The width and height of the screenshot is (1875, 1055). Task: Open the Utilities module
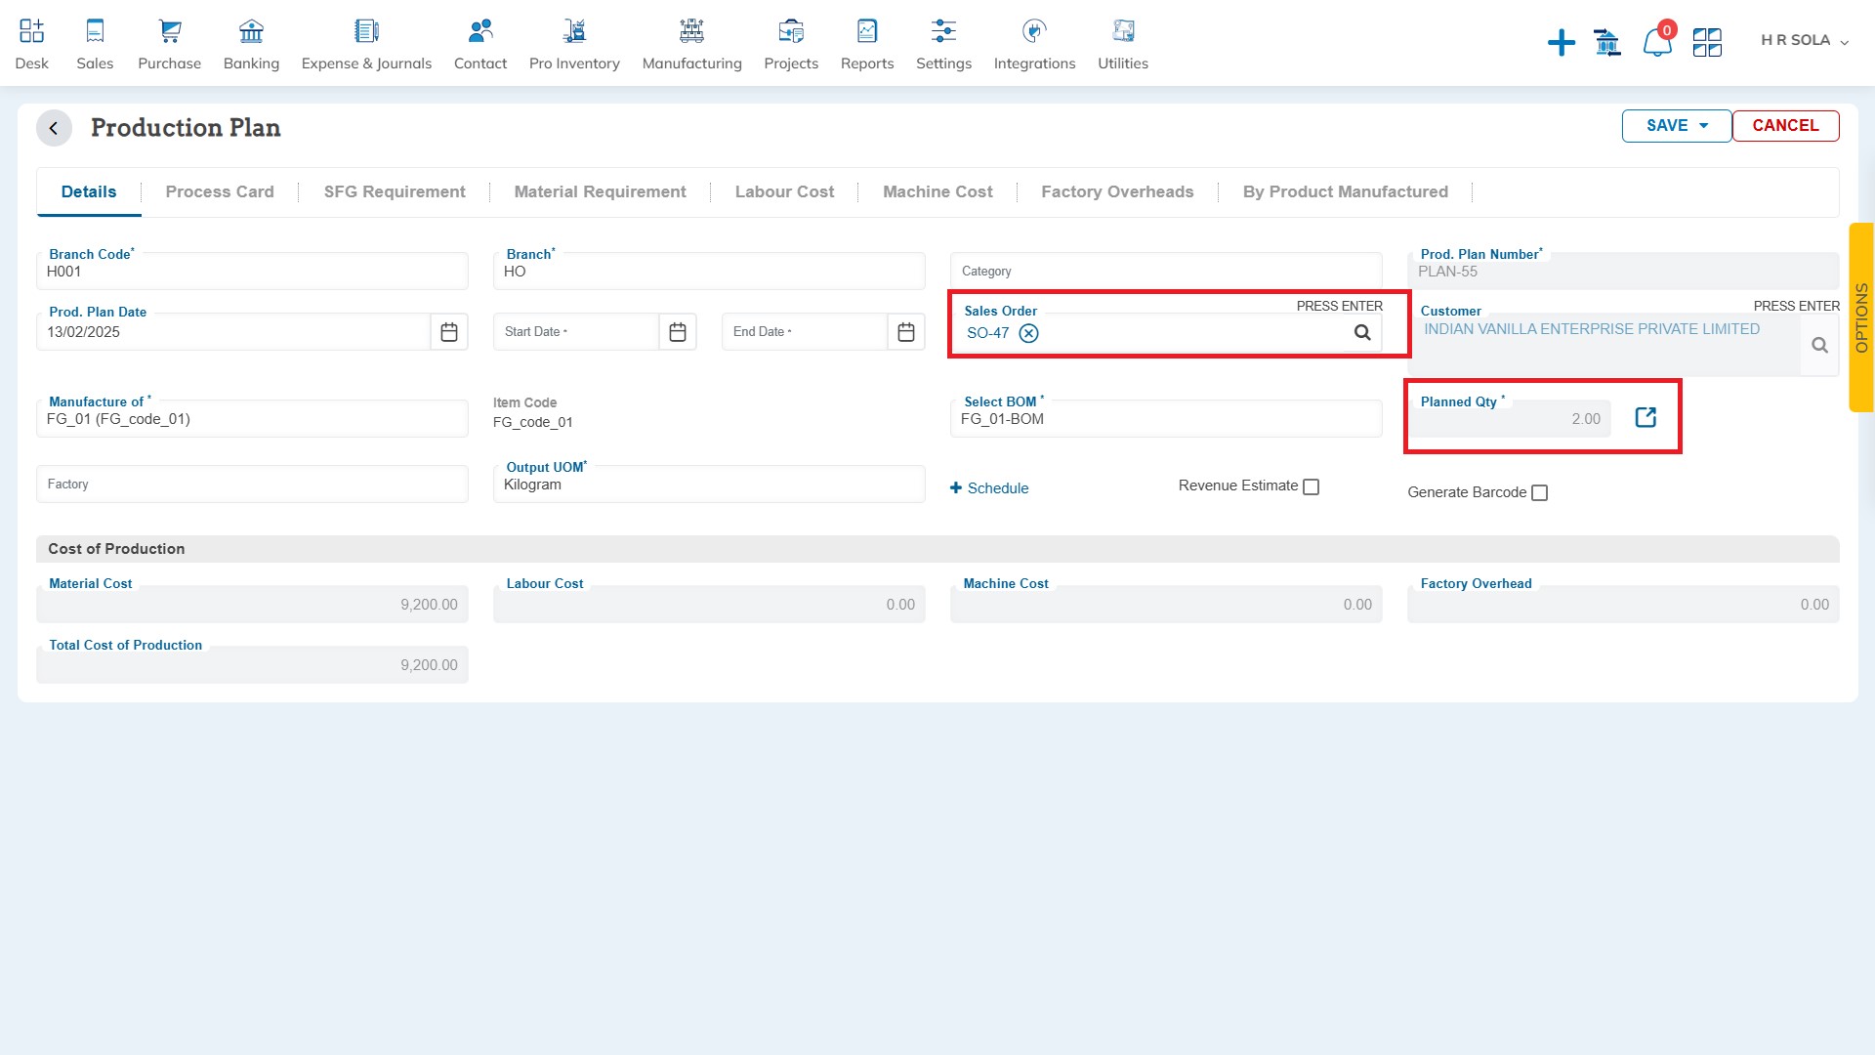1123,44
